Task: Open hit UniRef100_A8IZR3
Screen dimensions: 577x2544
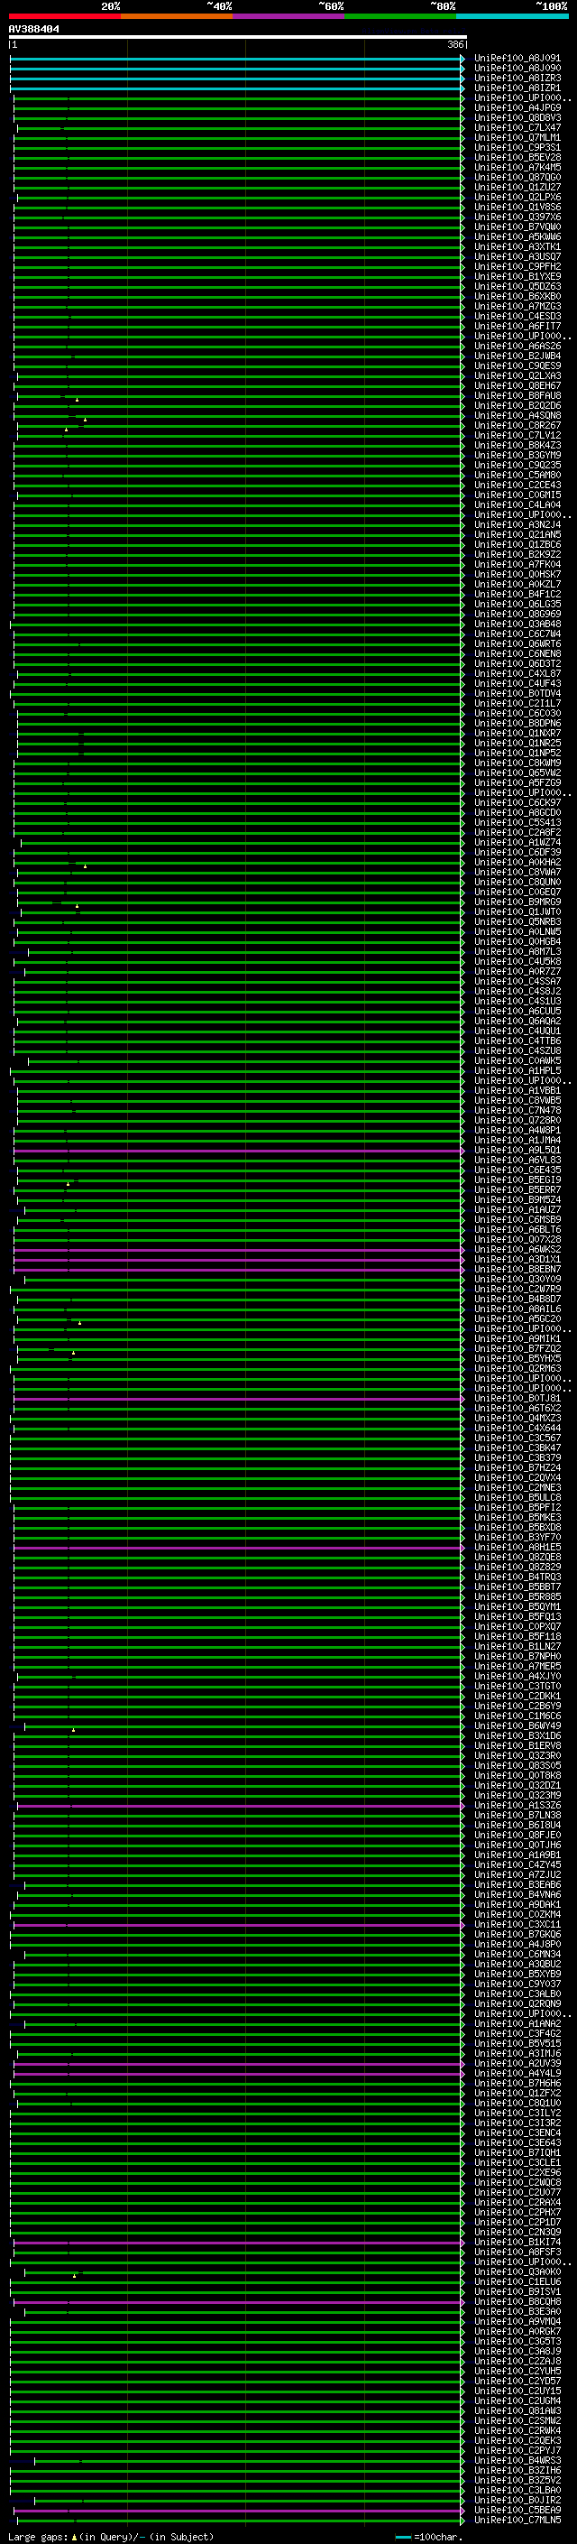Action: 517,79
